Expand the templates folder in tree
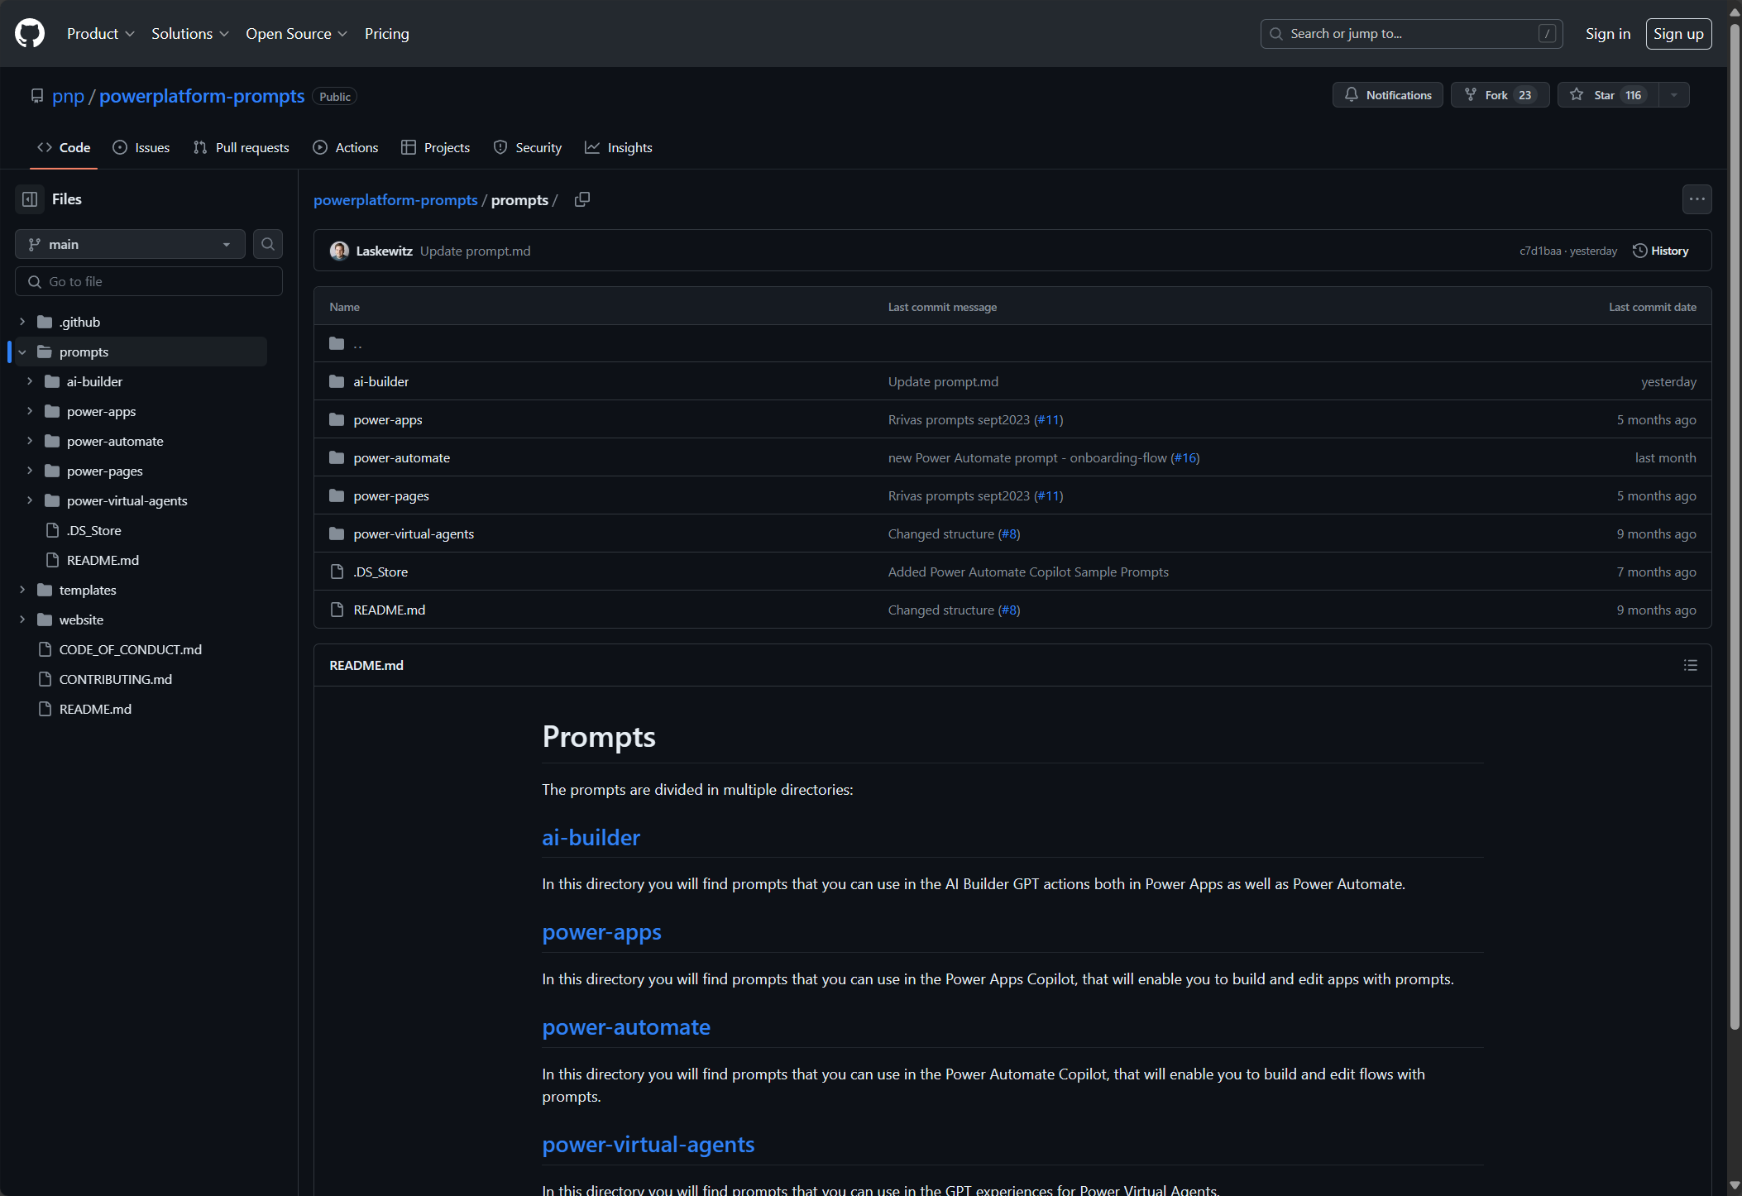The image size is (1742, 1196). tap(22, 590)
